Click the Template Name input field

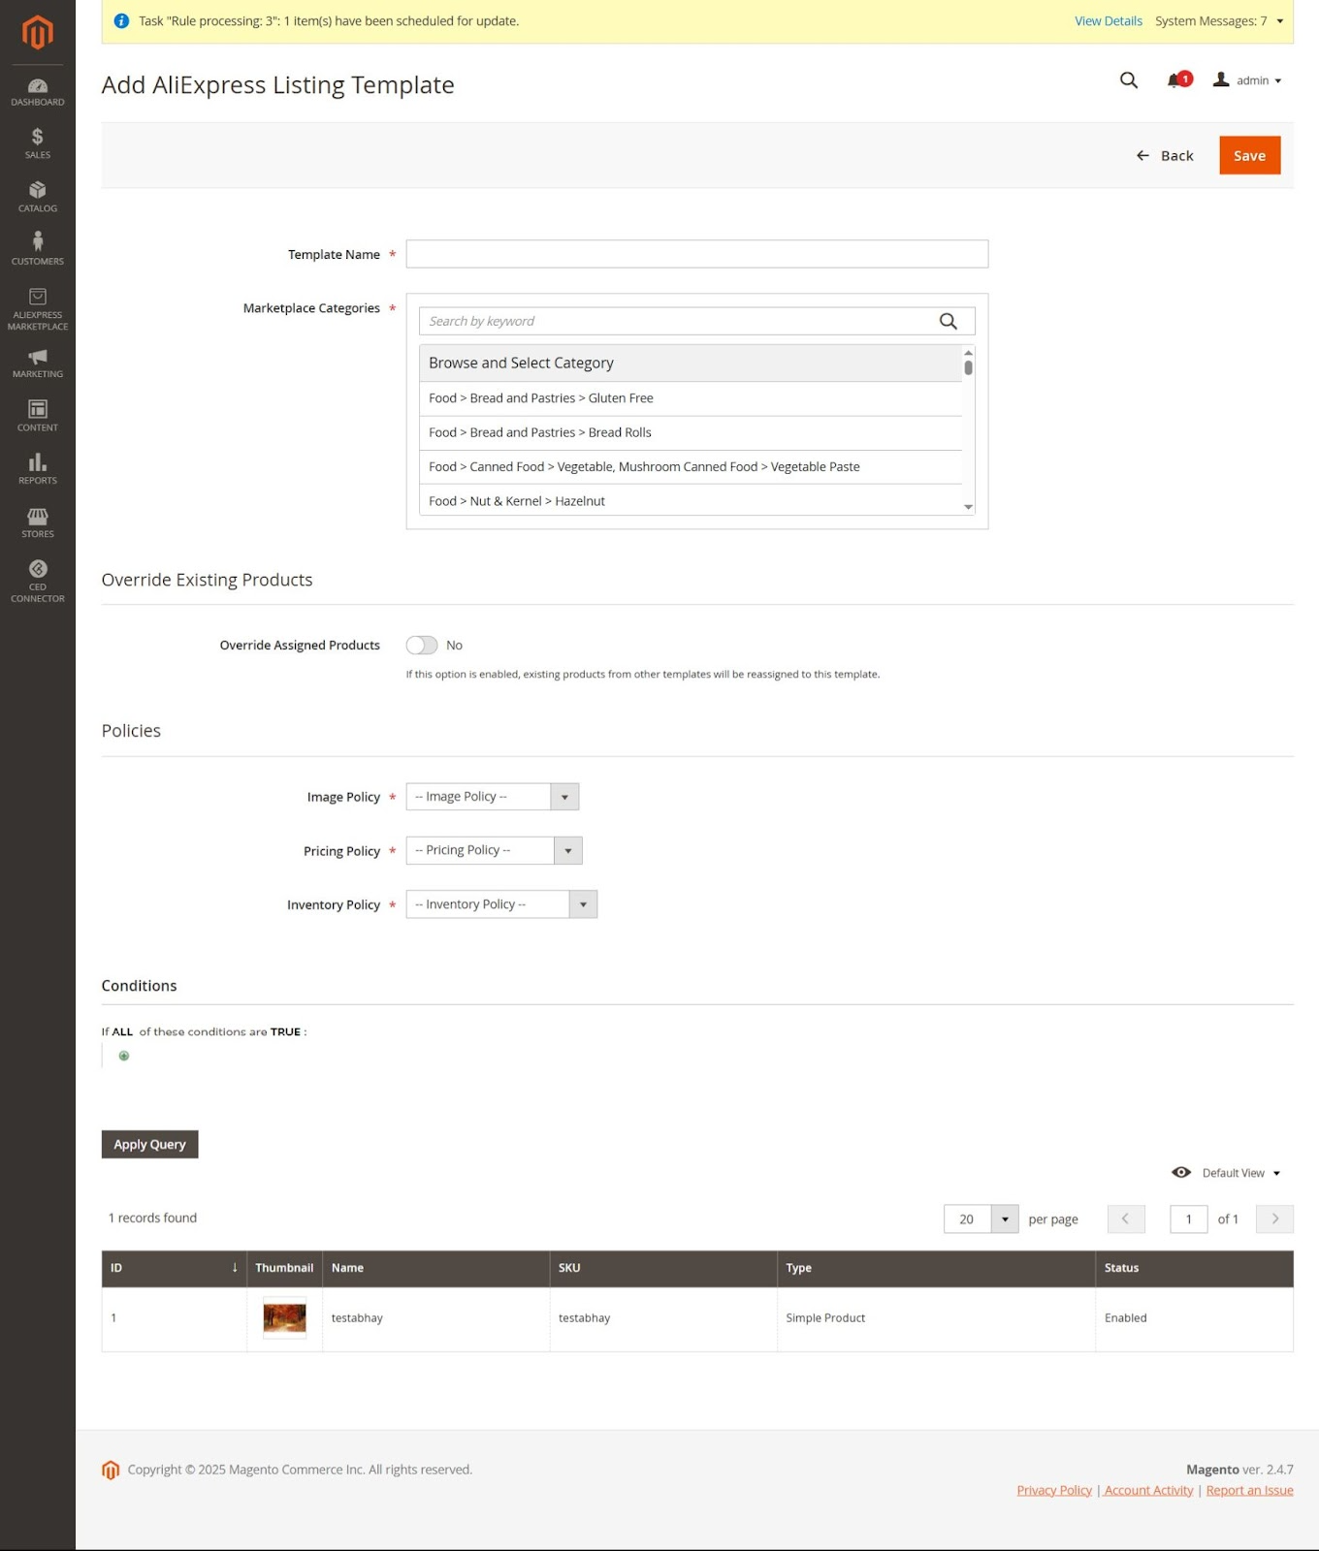coord(696,254)
